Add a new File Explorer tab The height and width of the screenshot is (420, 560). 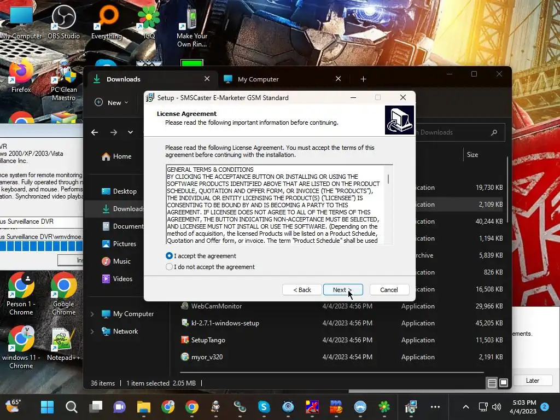click(x=363, y=79)
